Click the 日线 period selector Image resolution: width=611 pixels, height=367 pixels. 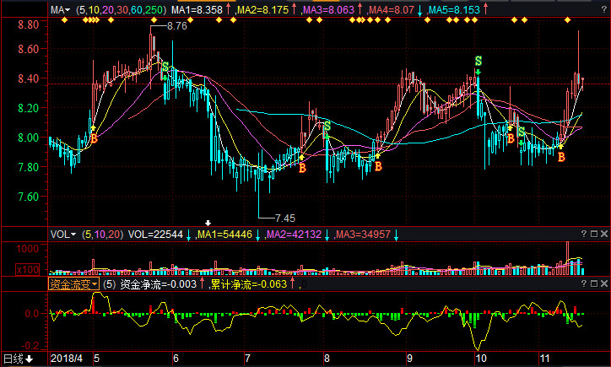point(18,359)
